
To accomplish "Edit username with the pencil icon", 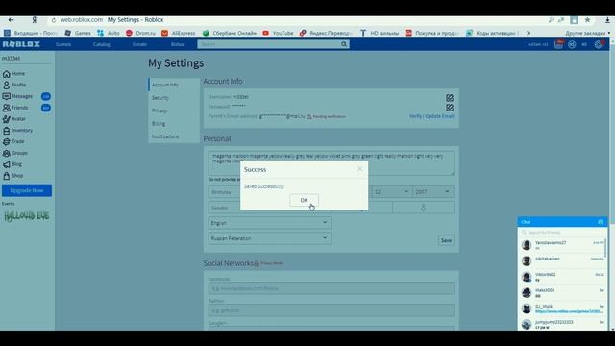I will 450,98.
